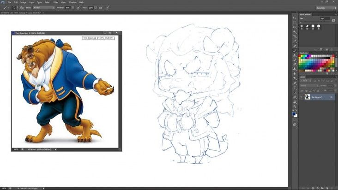This screenshot has height=190, width=338.
Task: Toggle pressure for size button
Action: coord(107,8)
